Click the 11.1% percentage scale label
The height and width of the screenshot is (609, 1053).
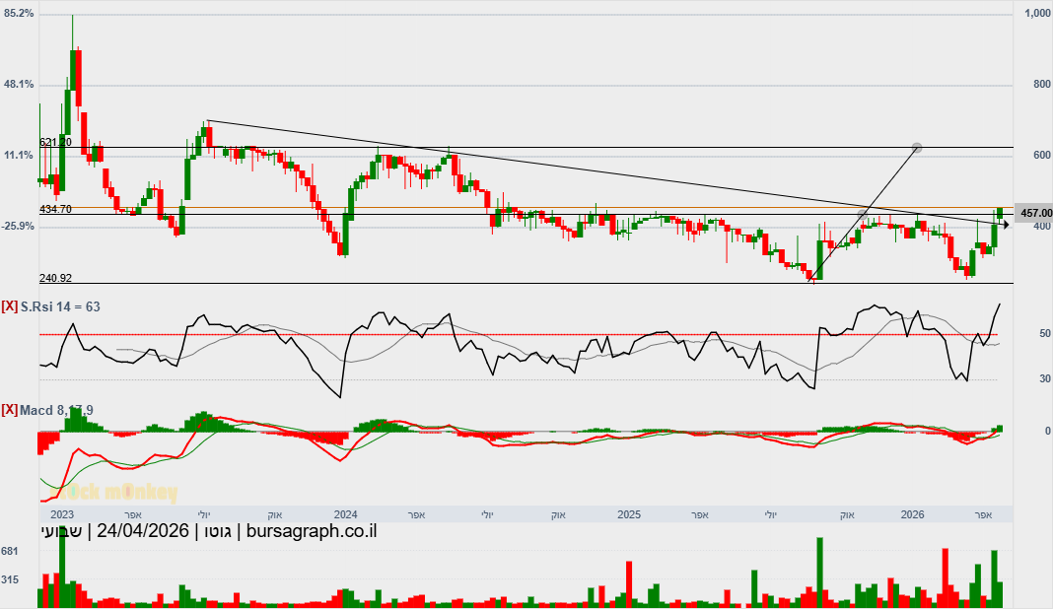click(19, 155)
